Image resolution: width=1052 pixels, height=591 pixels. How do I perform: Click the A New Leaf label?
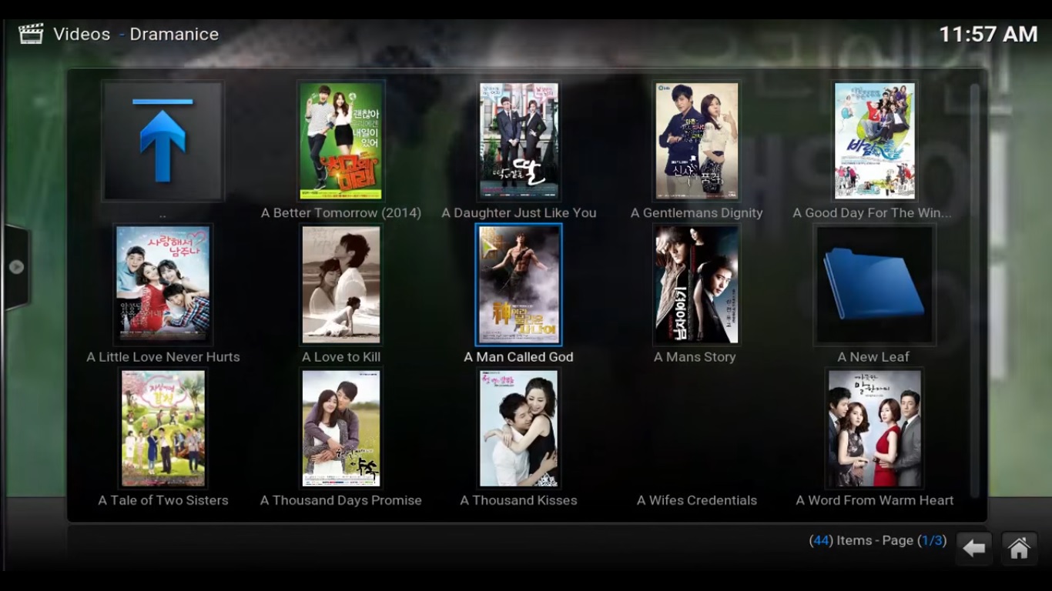pos(874,357)
